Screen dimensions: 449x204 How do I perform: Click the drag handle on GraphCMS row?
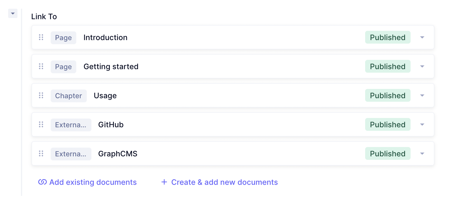tap(41, 153)
